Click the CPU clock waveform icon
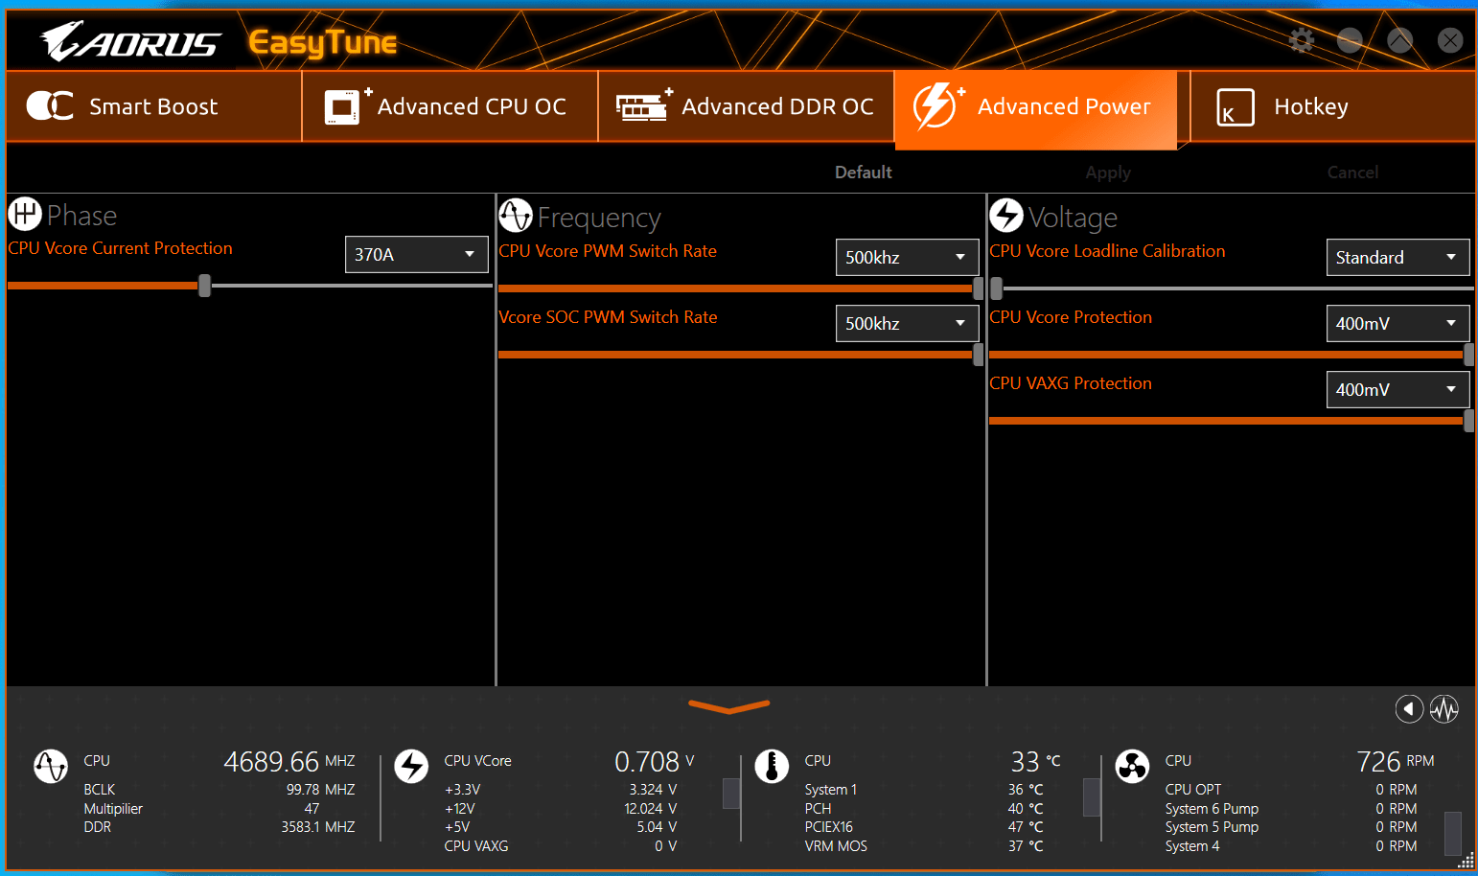This screenshot has height=876, width=1478. pyautogui.click(x=51, y=767)
